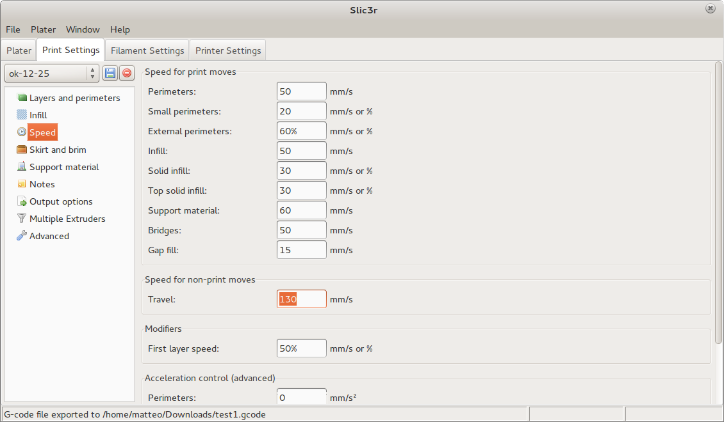
Task: Switch to the Print Settings tab
Action: click(70, 50)
